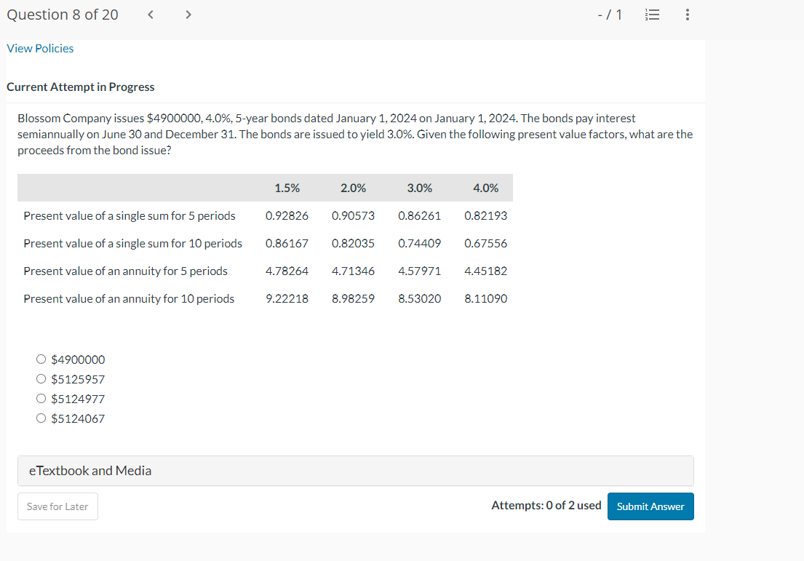Click the 1.5% column header
804x561 pixels.
(x=287, y=188)
